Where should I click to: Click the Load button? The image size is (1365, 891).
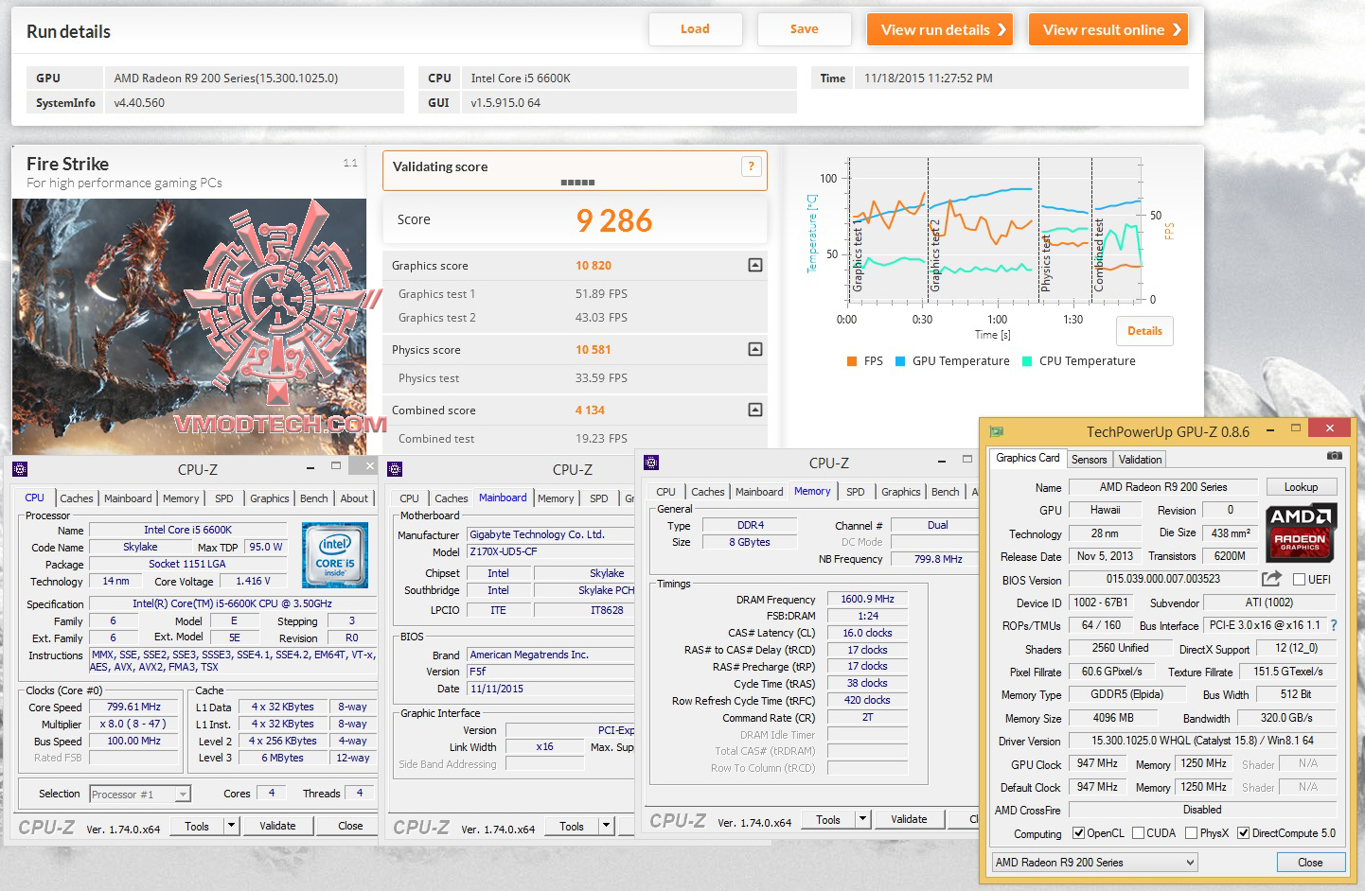pyautogui.click(x=695, y=29)
